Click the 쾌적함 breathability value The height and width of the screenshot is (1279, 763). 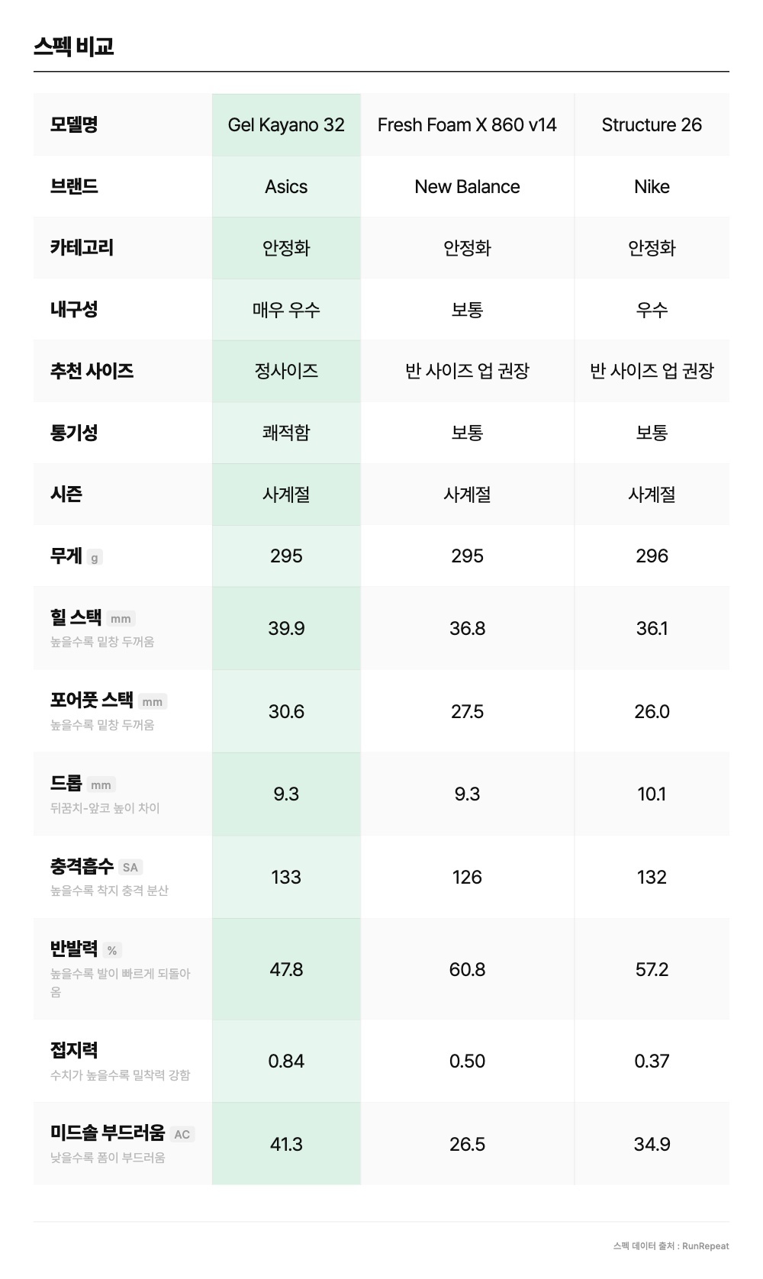click(286, 433)
